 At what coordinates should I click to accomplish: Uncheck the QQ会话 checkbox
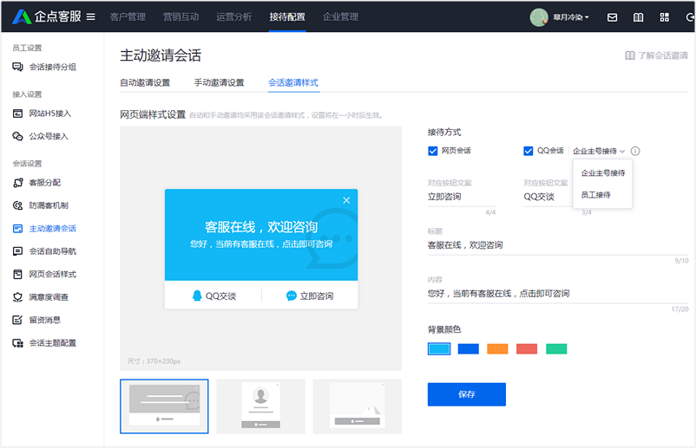coord(529,151)
